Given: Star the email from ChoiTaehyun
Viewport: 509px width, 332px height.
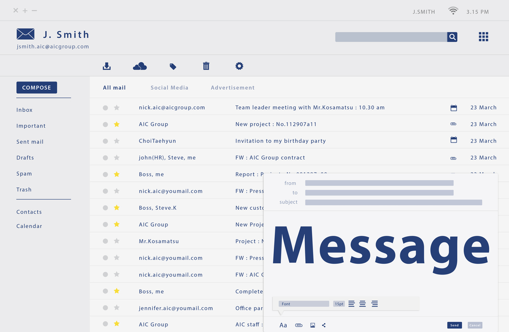Looking at the screenshot, I should (x=117, y=141).
